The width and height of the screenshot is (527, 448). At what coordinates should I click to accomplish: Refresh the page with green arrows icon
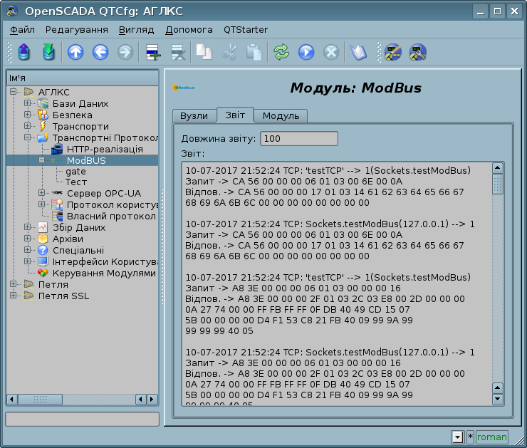click(281, 52)
